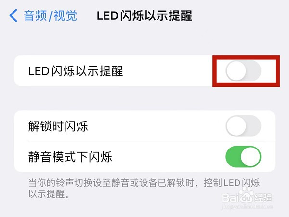Tap the back chevron arrow
This screenshot has width=289, height=217.
coord(13,15)
